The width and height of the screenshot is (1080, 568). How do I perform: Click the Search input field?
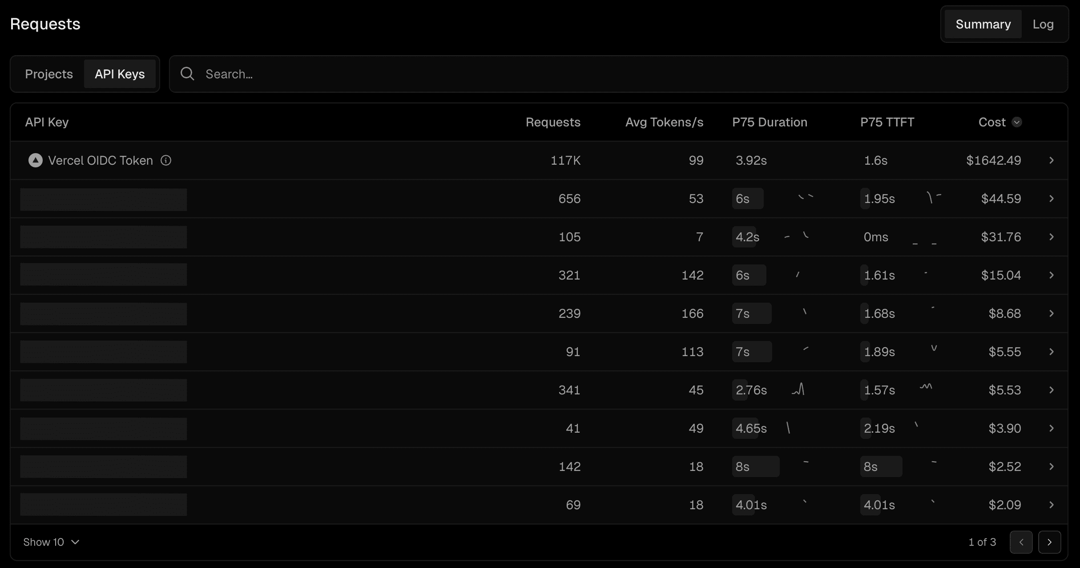point(623,74)
